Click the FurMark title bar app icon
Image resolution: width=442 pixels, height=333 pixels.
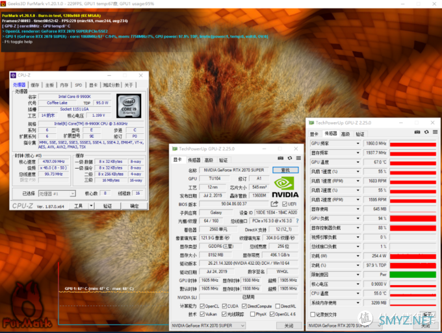point(3,4)
